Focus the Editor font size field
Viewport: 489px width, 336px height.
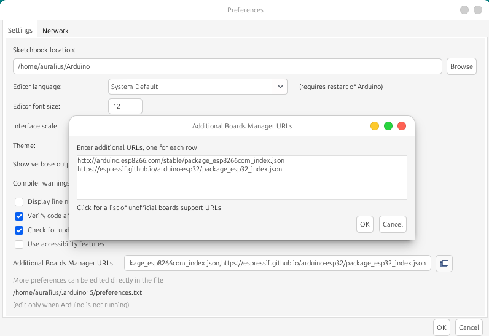point(125,106)
